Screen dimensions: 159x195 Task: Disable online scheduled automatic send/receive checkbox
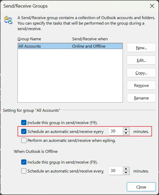[x=24, y=131]
